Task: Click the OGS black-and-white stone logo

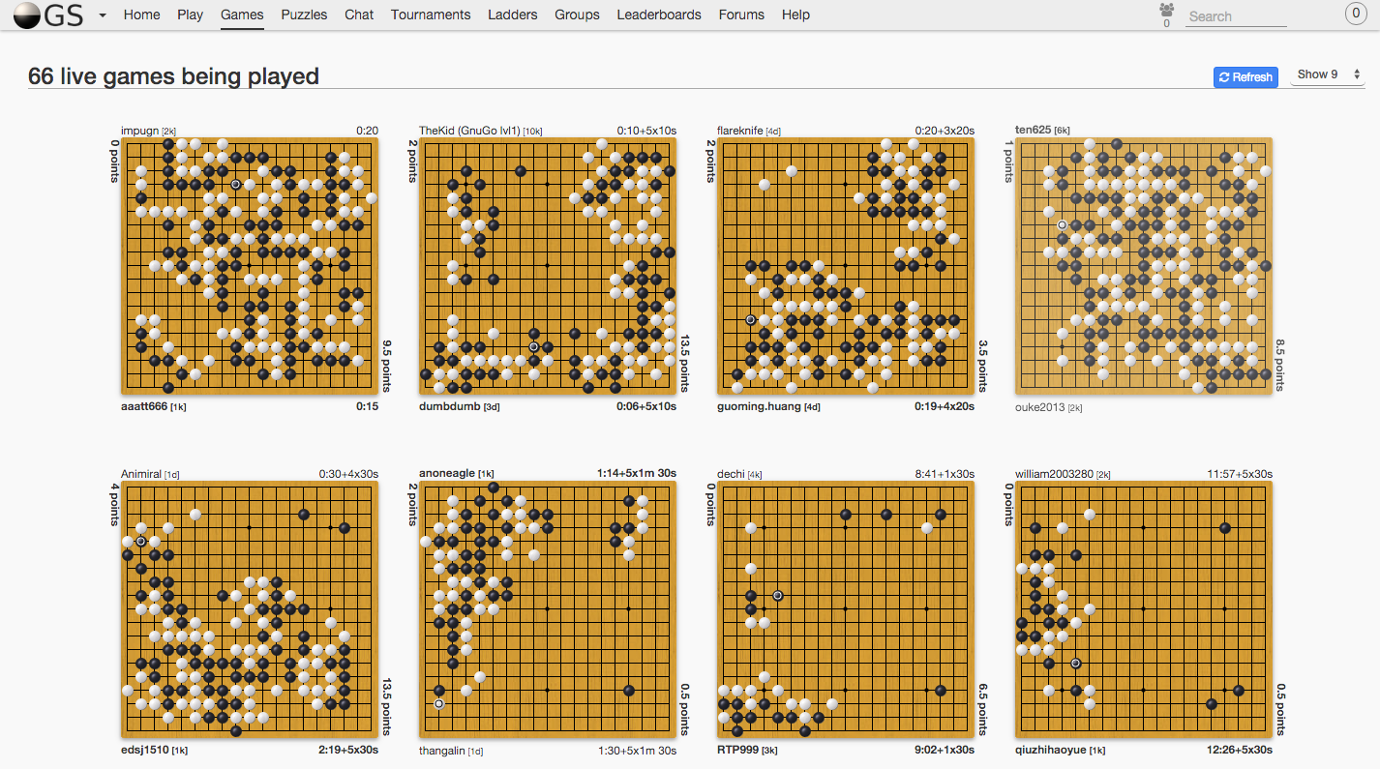Action: pyautogui.click(x=27, y=15)
